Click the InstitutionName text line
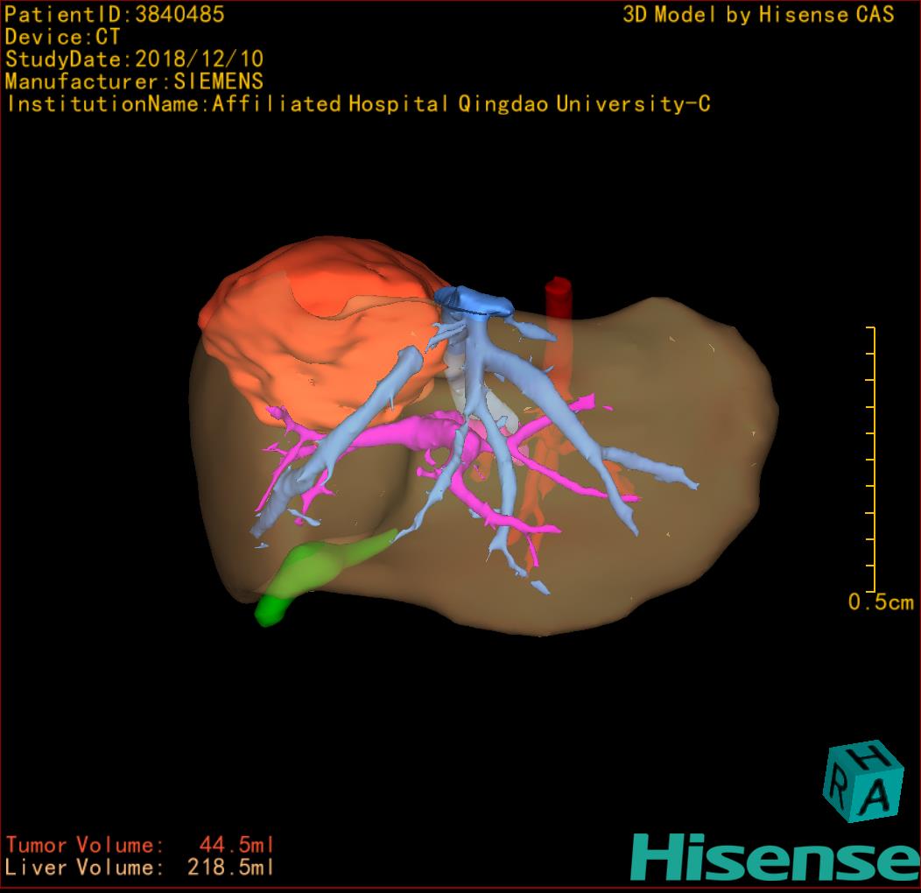921x893 pixels. (358, 104)
